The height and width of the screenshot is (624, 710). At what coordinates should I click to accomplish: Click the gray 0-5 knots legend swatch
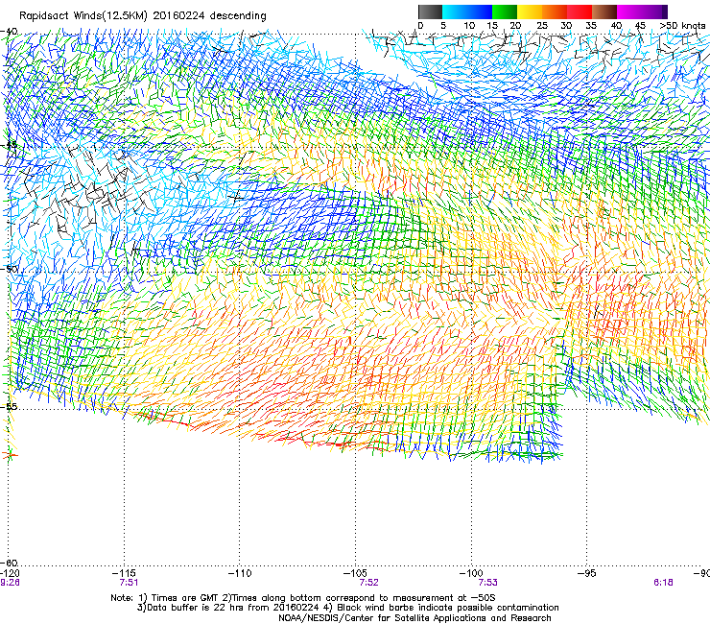pos(430,12)
